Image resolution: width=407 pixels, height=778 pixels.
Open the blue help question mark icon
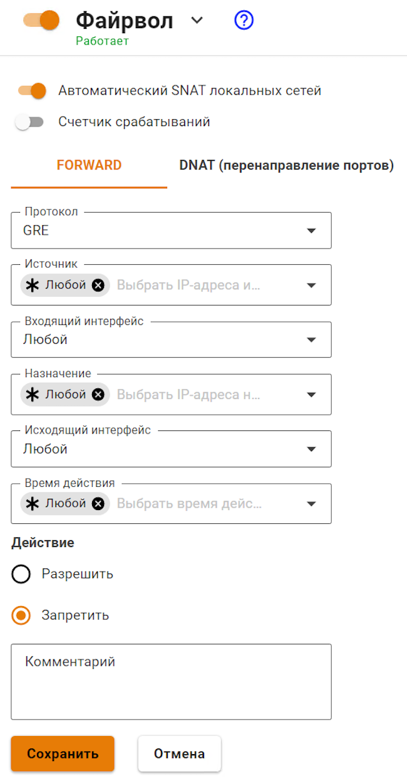coord(244,21)
